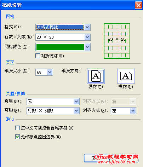Open the 页脚 dropdown arrow
Image resolution: width=143 pixels, height=167 pixels.
point(76,111)
